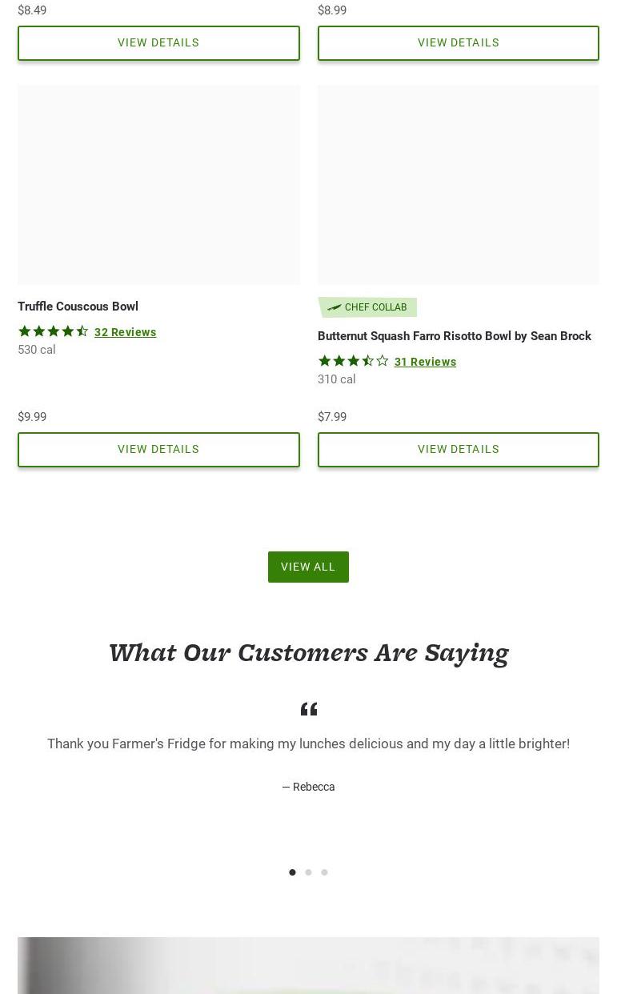Click the Chef Collab knife icon

point(334,307)
